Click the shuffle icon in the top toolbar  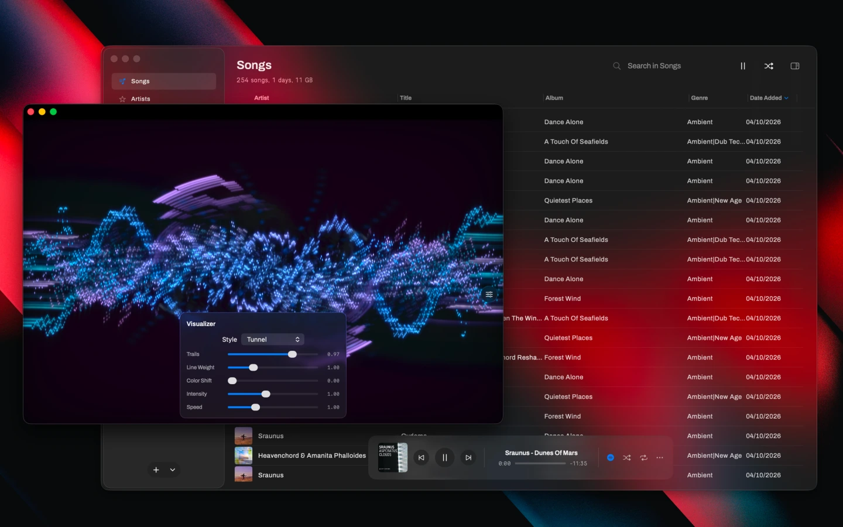click(x=769, y=66)
